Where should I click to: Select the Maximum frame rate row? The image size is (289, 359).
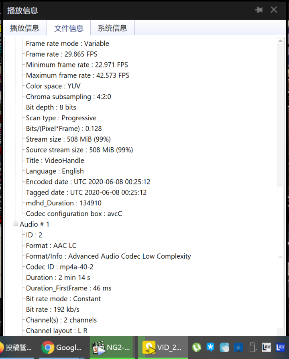(x=78, y=75)
